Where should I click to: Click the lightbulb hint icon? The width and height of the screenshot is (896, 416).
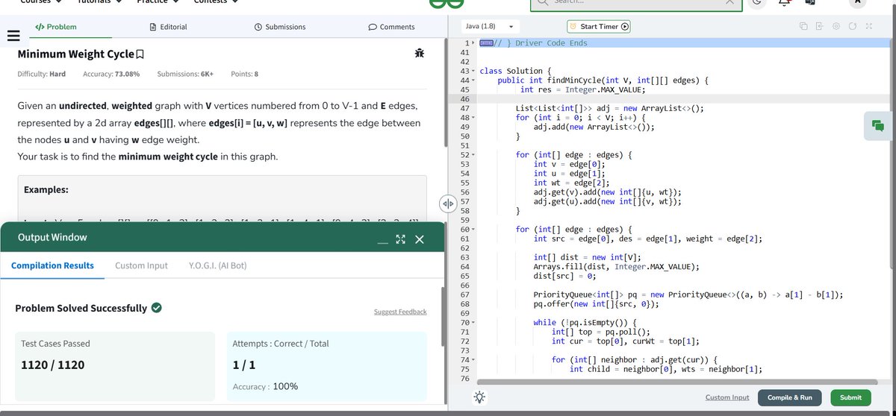click(x=479, y=397)
